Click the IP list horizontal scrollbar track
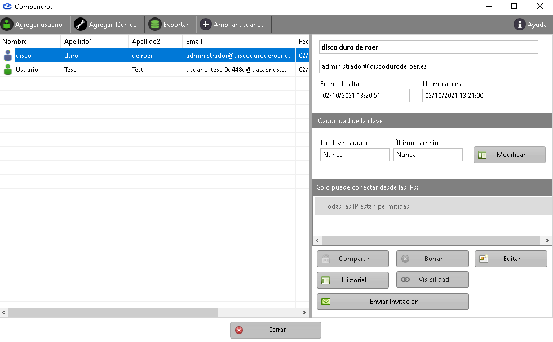 [x=431, y=241]
